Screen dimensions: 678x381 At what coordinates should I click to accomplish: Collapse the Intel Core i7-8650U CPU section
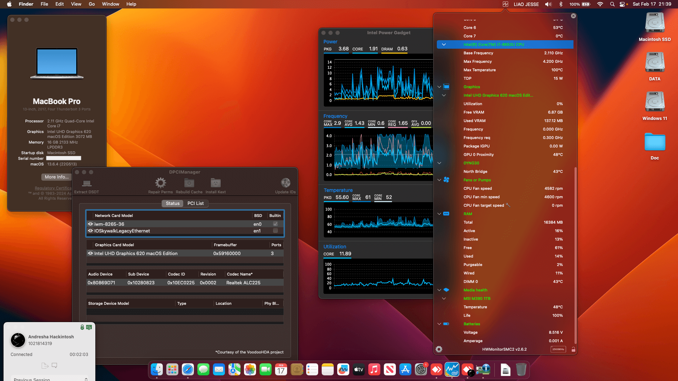click(444, 44)
